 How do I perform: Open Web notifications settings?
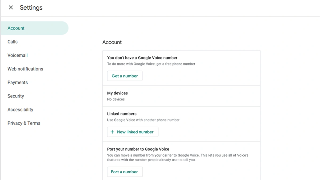tap(25, 69)
